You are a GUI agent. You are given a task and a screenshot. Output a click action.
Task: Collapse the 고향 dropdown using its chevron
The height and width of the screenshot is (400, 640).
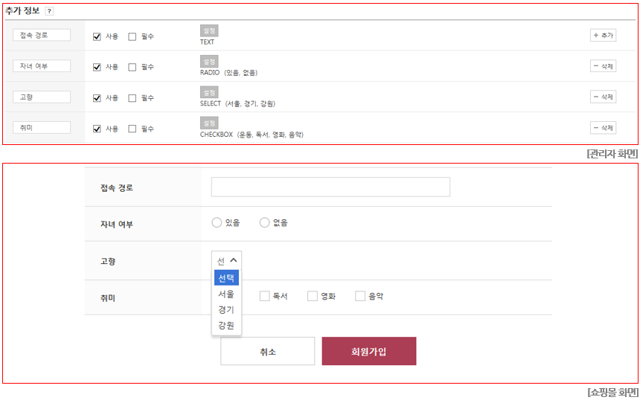coord(234,260)
